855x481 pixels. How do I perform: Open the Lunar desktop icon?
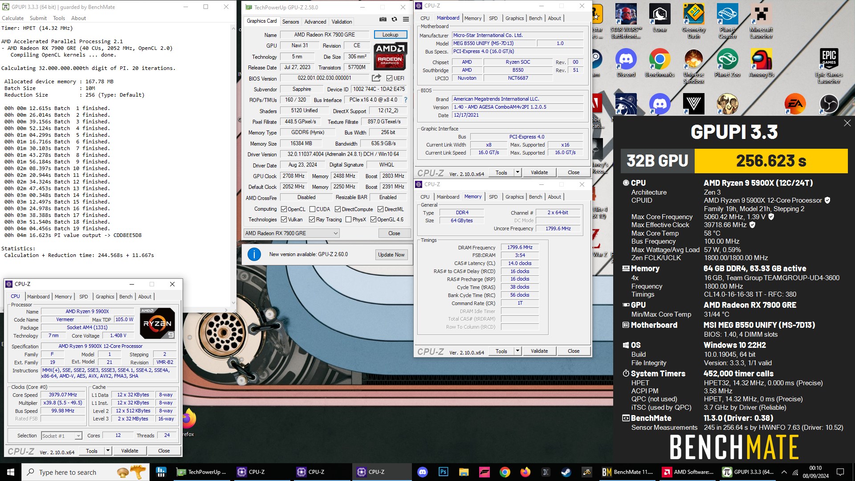coord(660,18)
